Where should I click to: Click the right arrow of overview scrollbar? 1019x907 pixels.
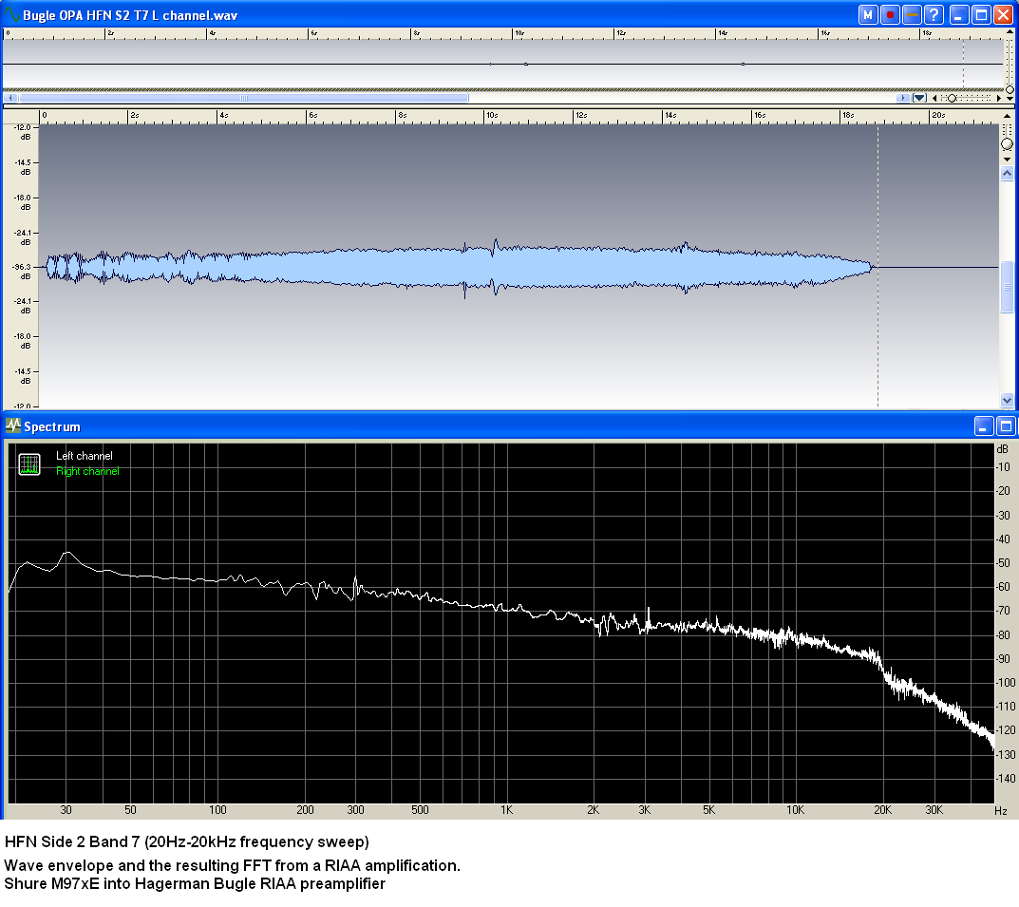pos(903,98)
